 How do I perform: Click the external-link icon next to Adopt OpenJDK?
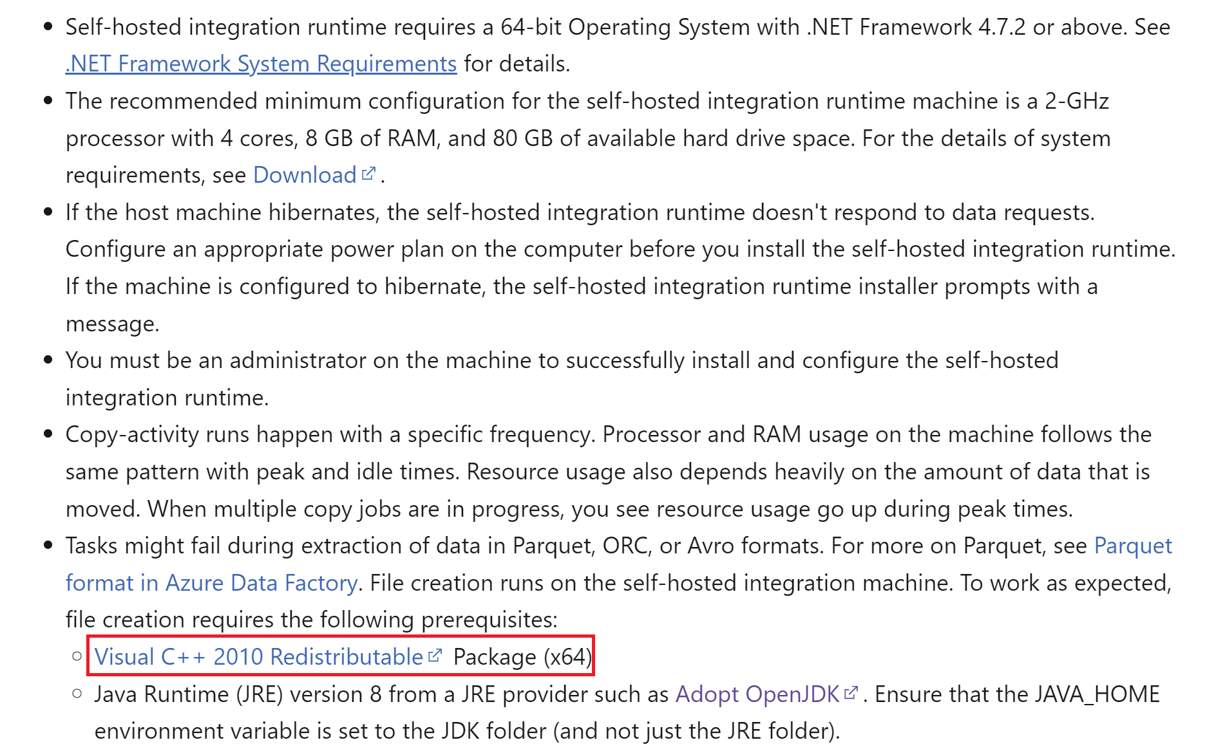(x=851, y=693)
